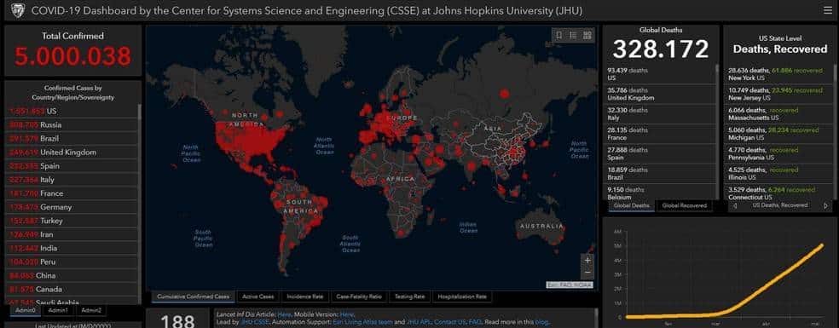Viewport: 839px width, 328px height.
Task: Select the Admin1 level tab
Action: [58, 310]
